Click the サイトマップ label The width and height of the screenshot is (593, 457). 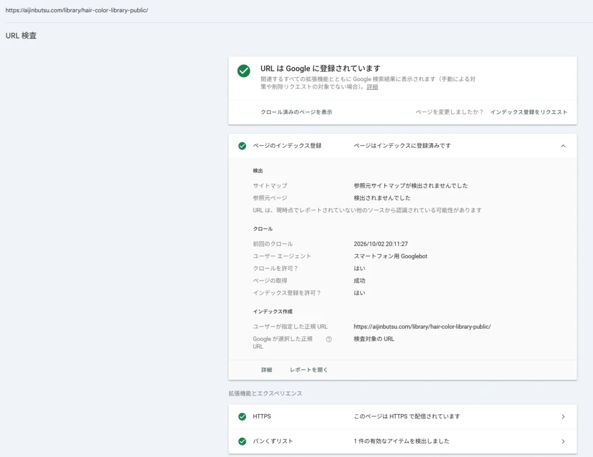click(x=270, y=186)
